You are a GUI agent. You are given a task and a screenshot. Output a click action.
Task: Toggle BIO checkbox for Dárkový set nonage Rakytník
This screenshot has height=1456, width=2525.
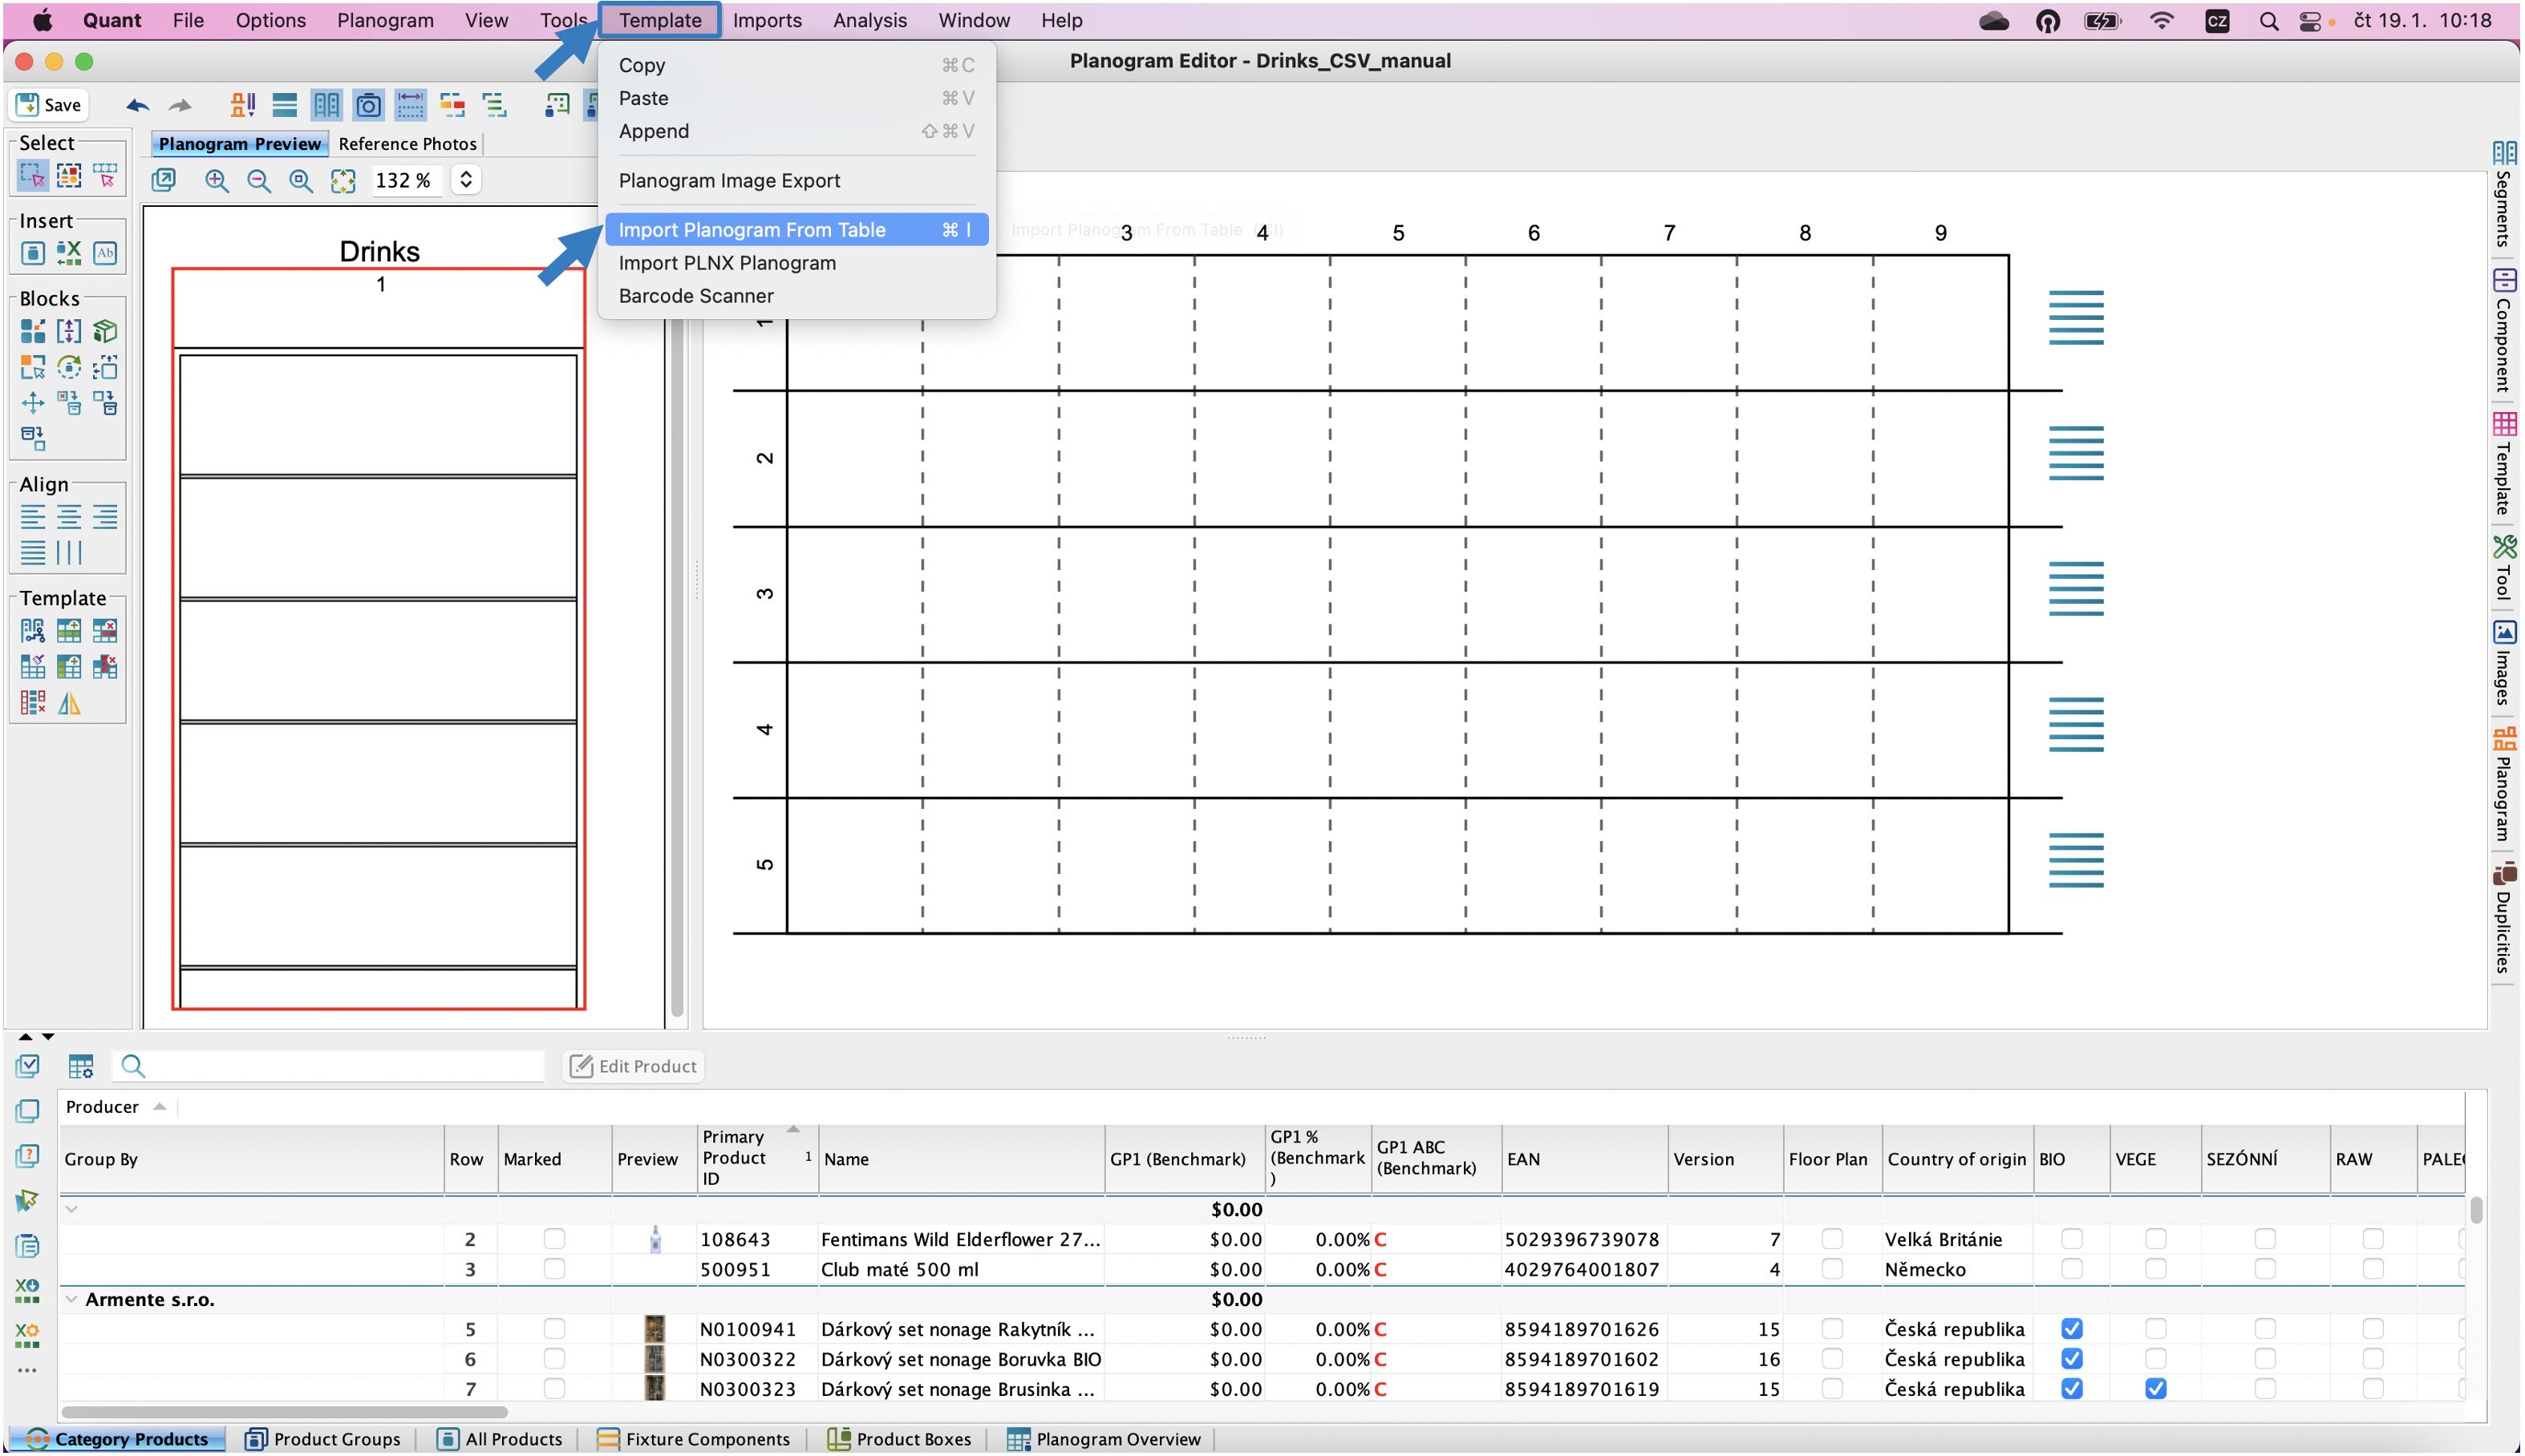tap(2072, 1330)
